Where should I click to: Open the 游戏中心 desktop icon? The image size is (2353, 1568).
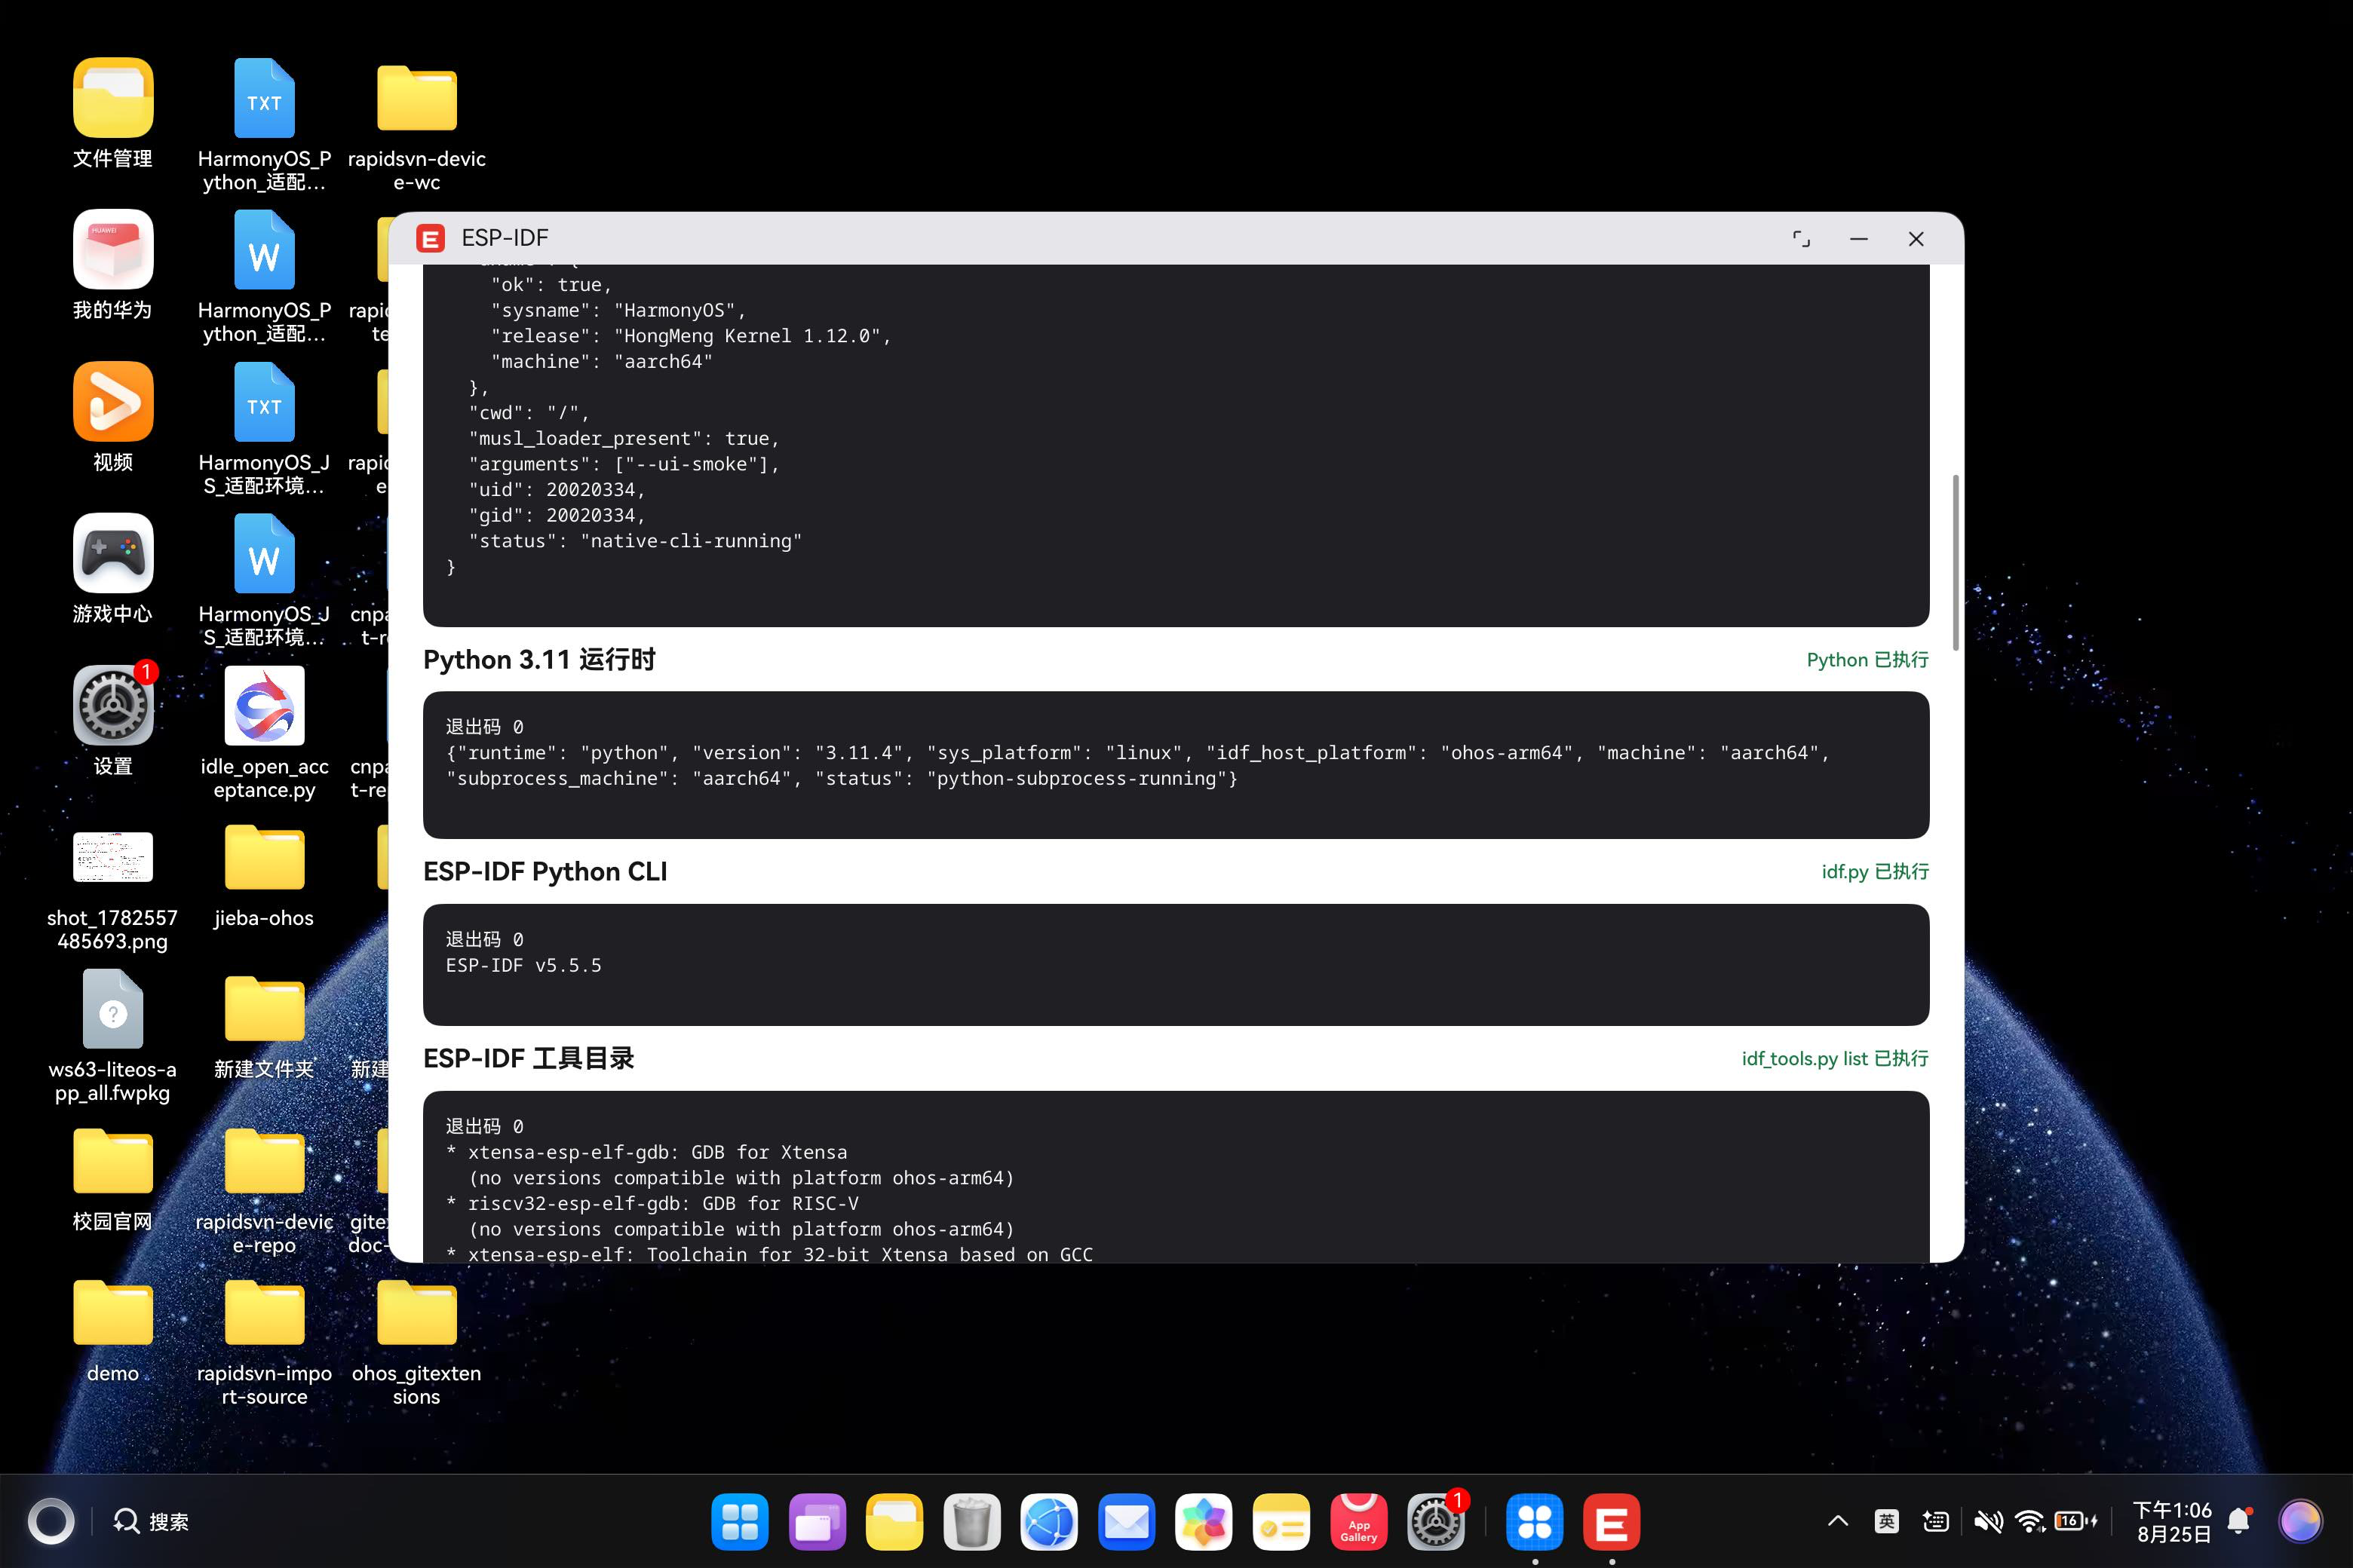coord(113,553)
